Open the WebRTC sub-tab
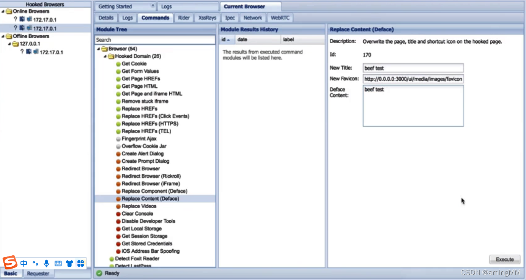Screen dimensions: 526x280 pos(280,18)
